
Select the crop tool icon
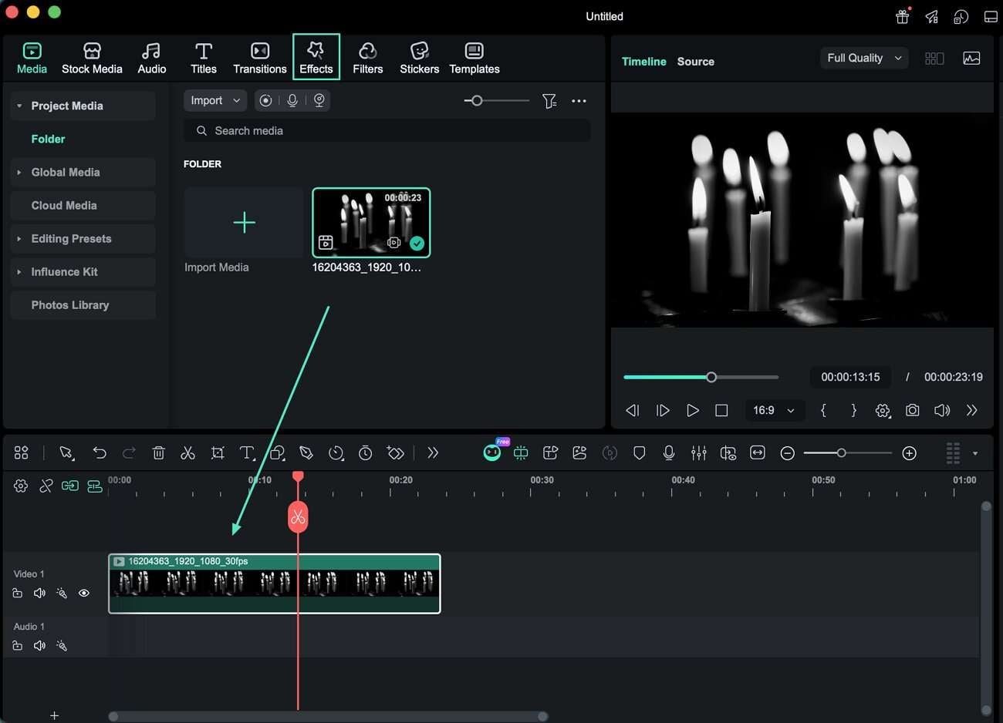tap(218, 452)
